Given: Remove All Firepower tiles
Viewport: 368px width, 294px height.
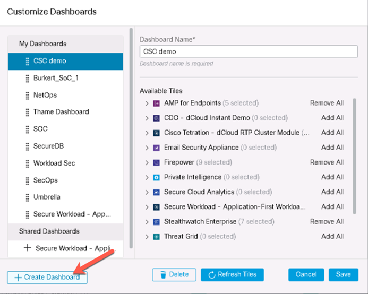Looking at the screenshot, I should 327,162.
